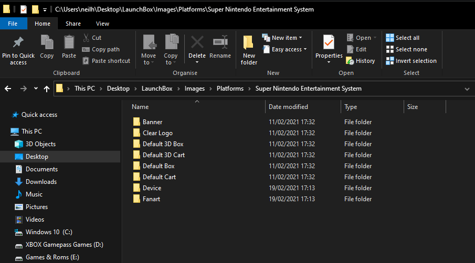
Task: Switch to the View ribbon tab
Action: coord(102,24)
